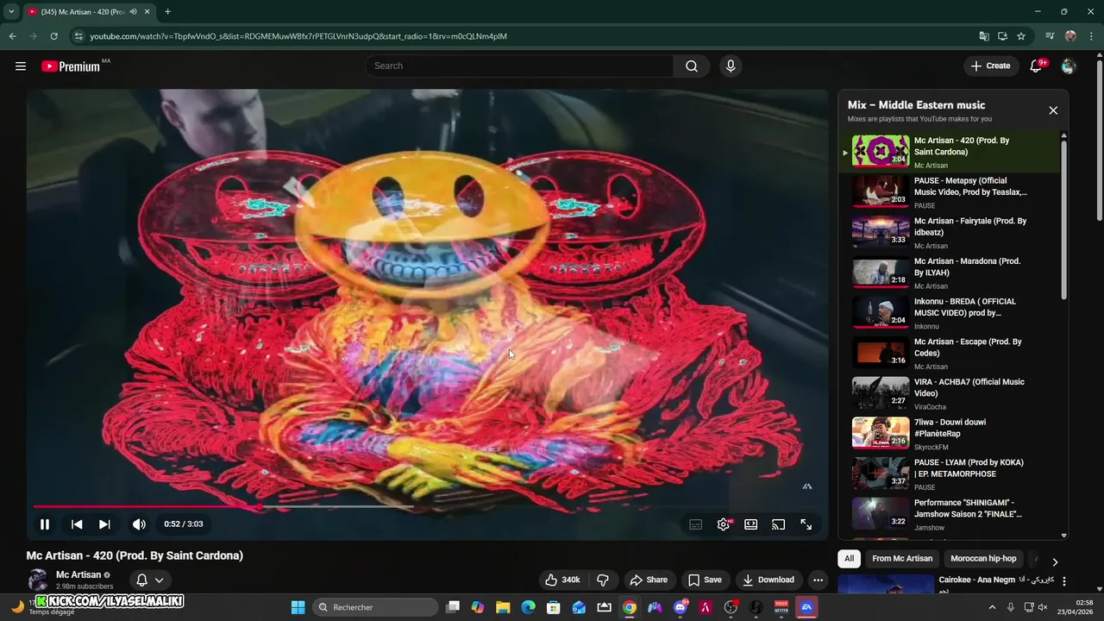Save the video to a playlist
The width and height of the screenshot is (1104, 621).
click(704, 580)
